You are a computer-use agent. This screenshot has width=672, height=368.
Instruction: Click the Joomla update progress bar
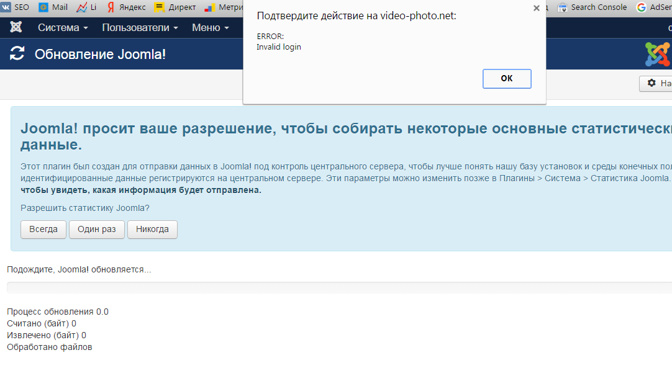point(338,288)
